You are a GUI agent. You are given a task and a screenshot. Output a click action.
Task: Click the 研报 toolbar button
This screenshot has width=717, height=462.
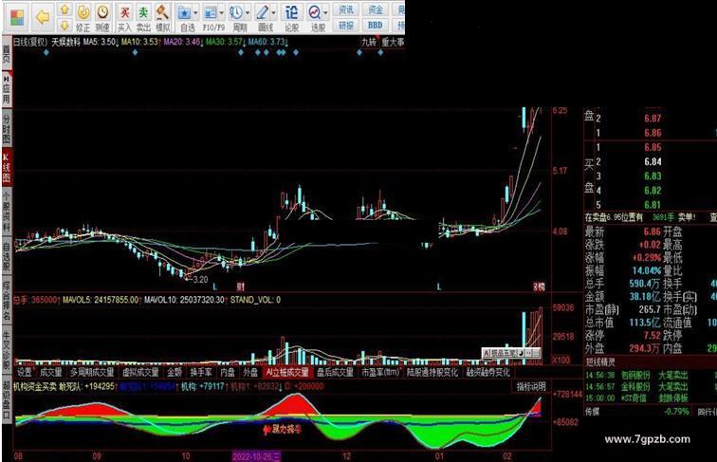346,26
